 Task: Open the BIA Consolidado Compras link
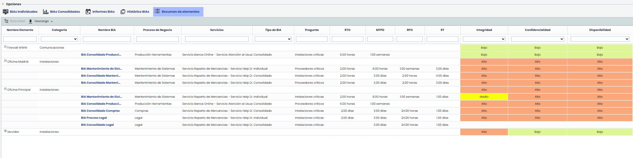click(x=100, y=111)
